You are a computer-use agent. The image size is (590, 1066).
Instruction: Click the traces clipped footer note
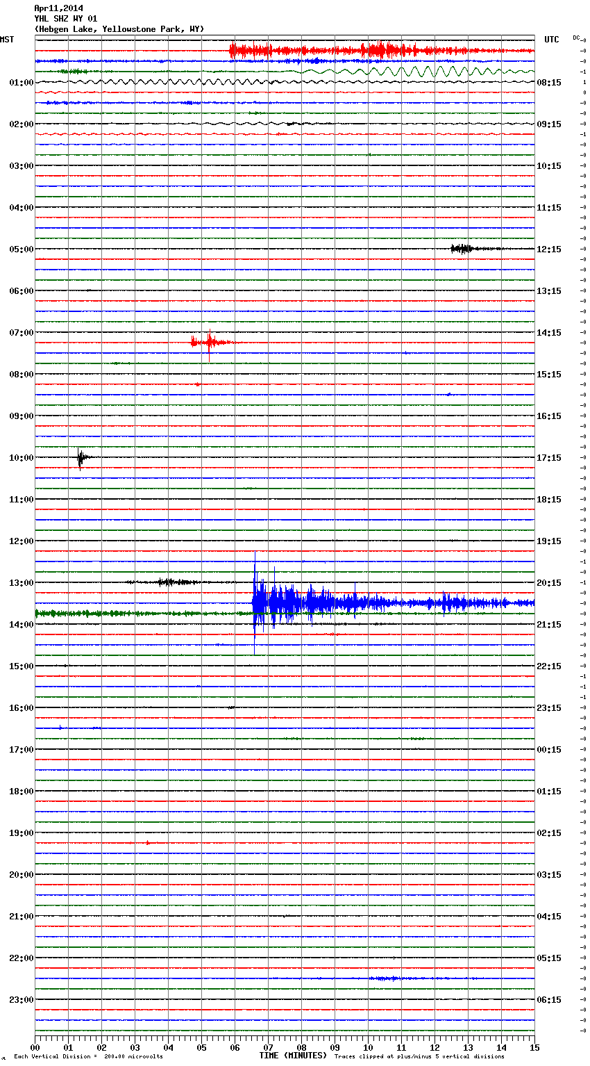pos(419,1056)
